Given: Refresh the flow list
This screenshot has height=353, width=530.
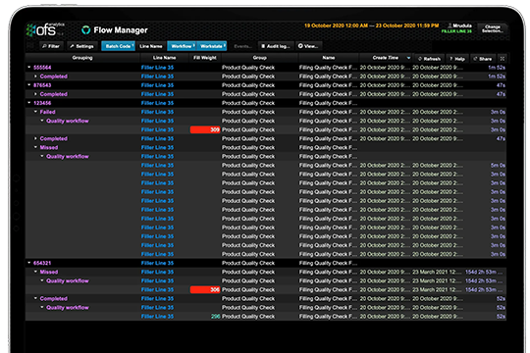Looking at the screenshot, I should [429, 59].
